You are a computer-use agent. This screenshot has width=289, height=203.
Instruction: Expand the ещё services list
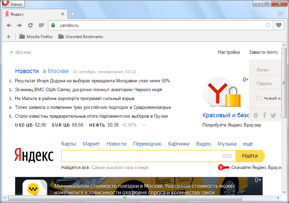coord(248,144)
